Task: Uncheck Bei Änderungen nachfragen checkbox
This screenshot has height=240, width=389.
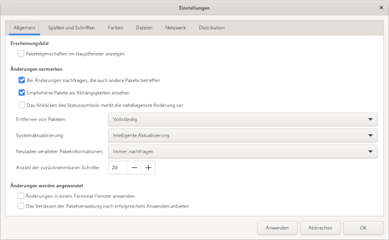Action: click(22, 80)
